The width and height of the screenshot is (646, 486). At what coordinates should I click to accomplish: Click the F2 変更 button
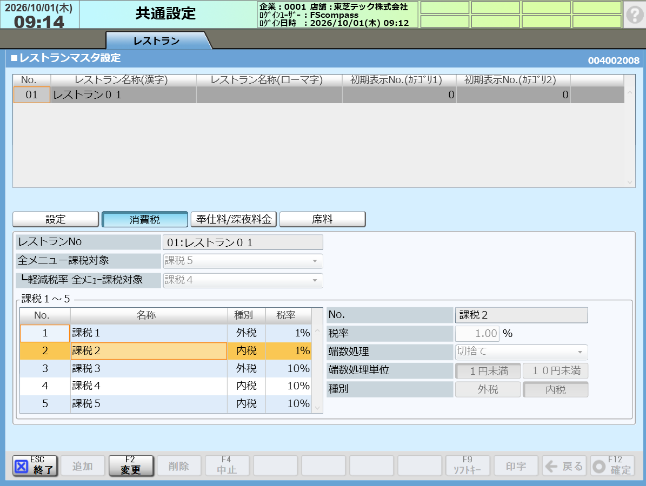[131, 466]
